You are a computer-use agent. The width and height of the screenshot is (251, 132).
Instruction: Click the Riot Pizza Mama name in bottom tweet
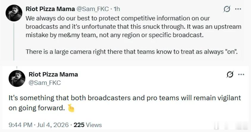53,74
